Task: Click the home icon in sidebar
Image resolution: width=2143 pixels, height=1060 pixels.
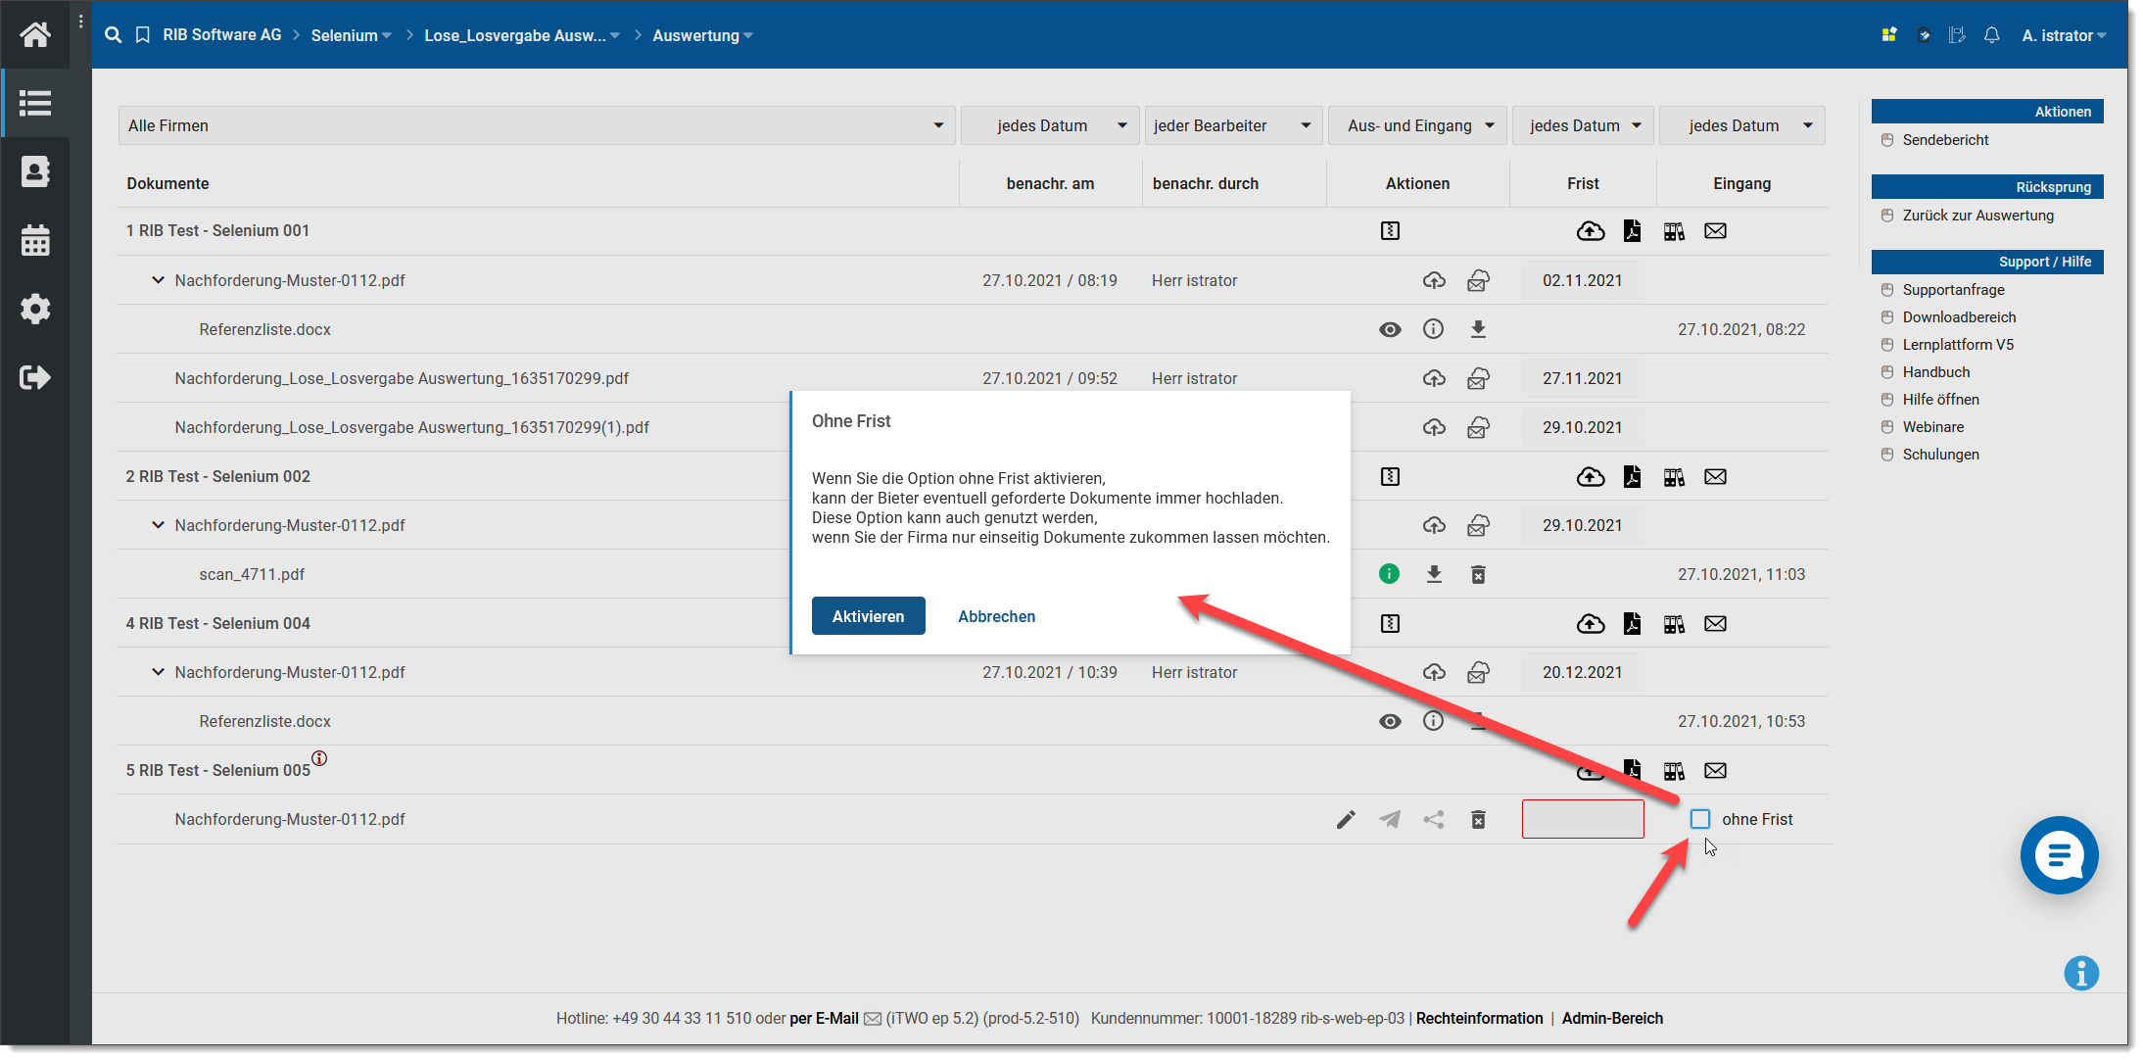Action: 35,35
